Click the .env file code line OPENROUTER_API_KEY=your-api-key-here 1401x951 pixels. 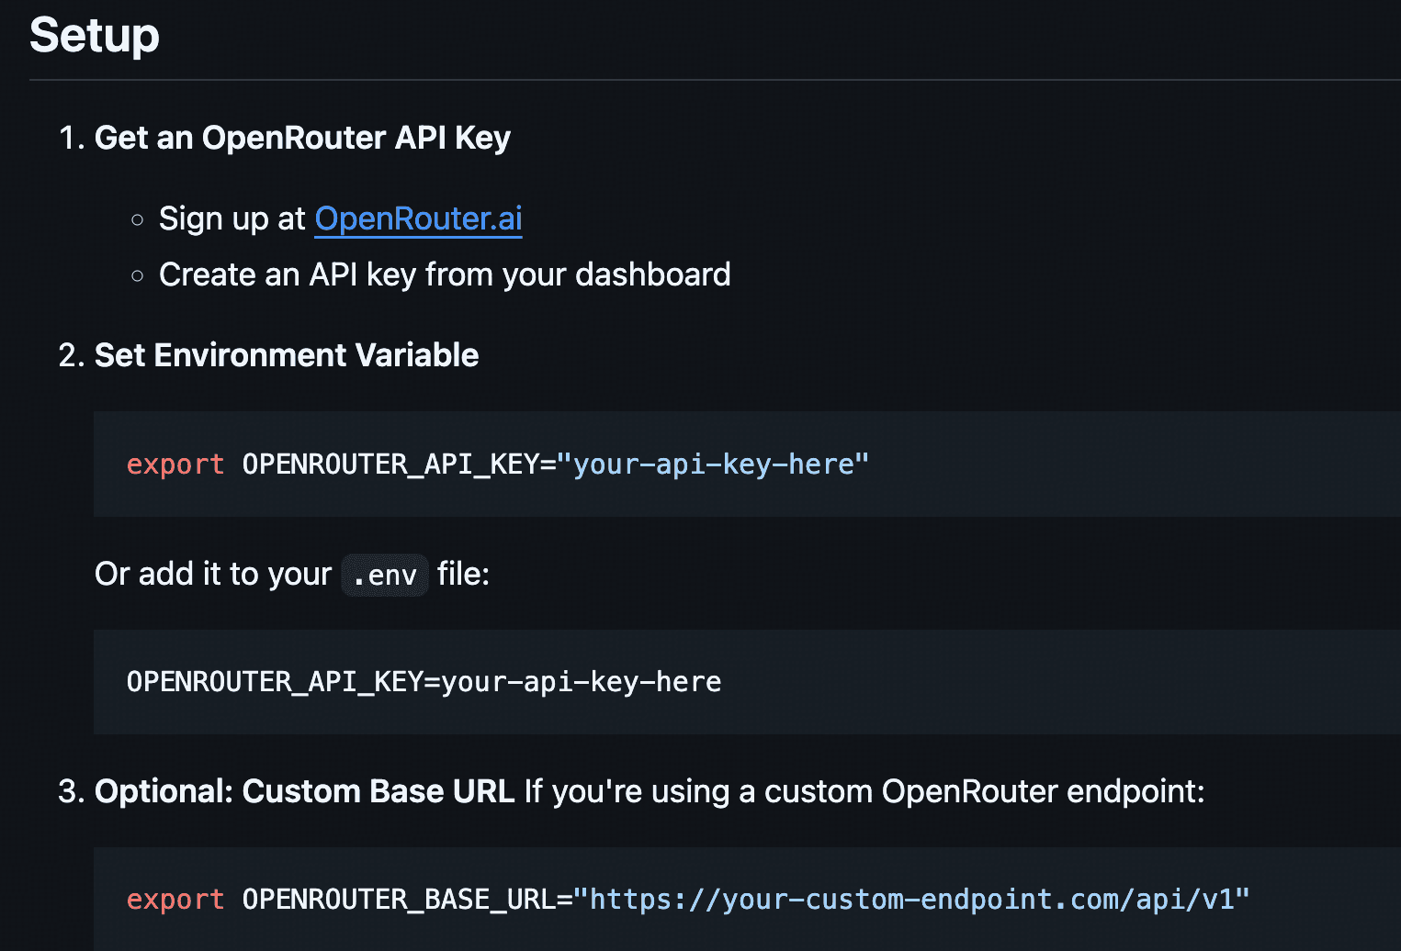(x=424, y=682)
